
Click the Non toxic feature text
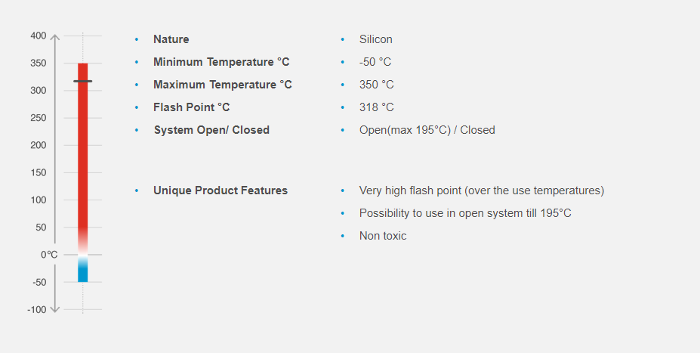382,236
